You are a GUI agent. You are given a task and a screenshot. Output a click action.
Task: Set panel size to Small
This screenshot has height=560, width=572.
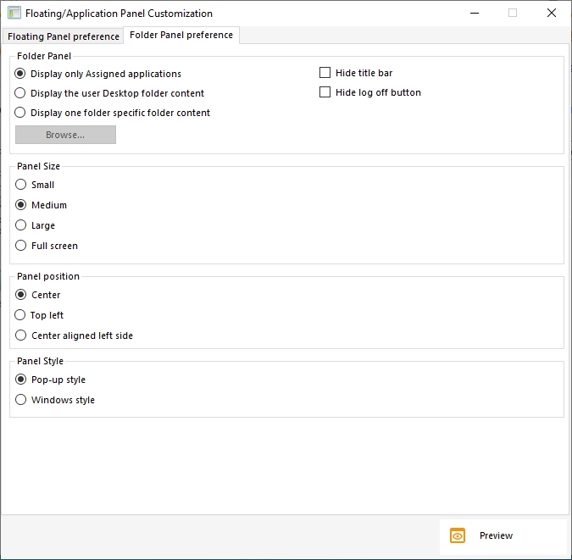click(x=21, y=185)
